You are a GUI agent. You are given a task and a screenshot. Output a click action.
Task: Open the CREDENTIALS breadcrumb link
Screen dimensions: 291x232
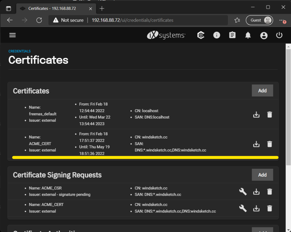(19, 51)
